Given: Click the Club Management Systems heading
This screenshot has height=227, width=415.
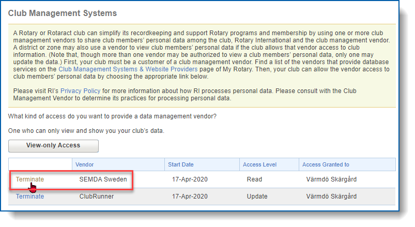Looking at the screenshot, I should 63,13.
